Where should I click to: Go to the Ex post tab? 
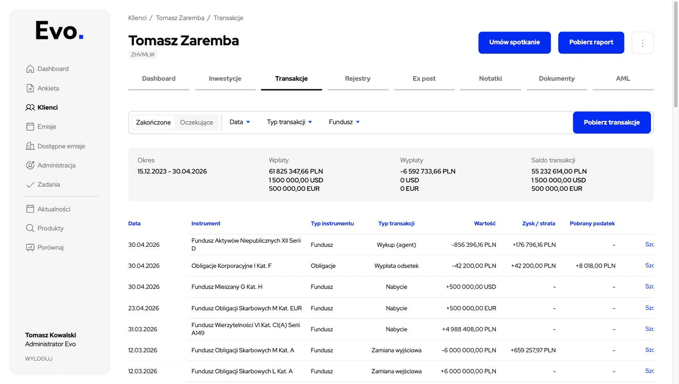pos(424,79)
